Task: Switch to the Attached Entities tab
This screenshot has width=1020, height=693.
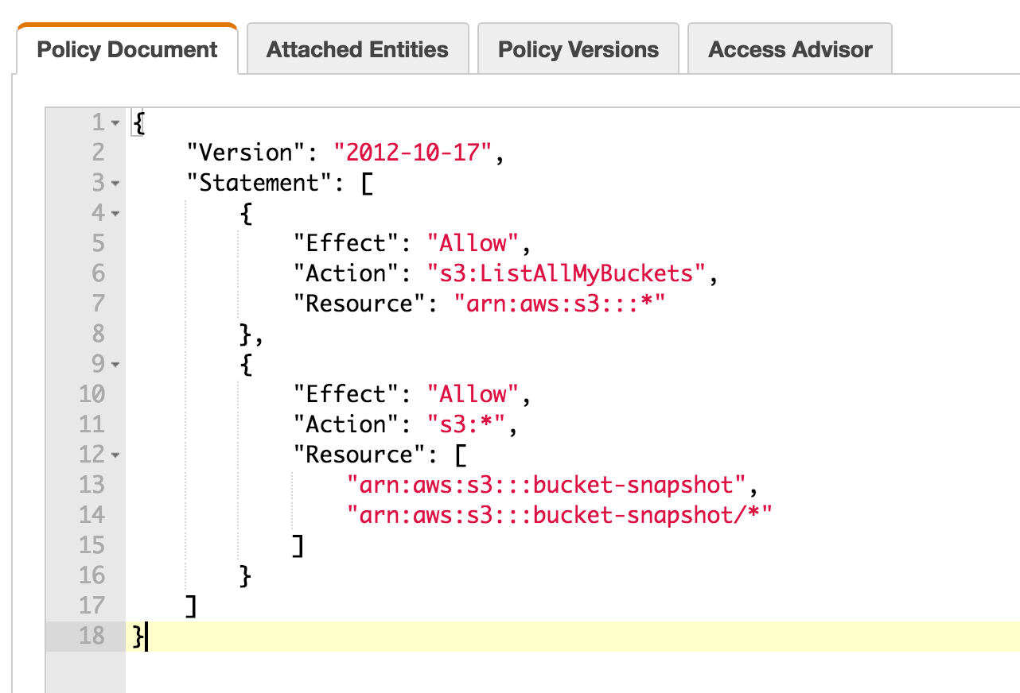Action: click(x=356, y=48)
